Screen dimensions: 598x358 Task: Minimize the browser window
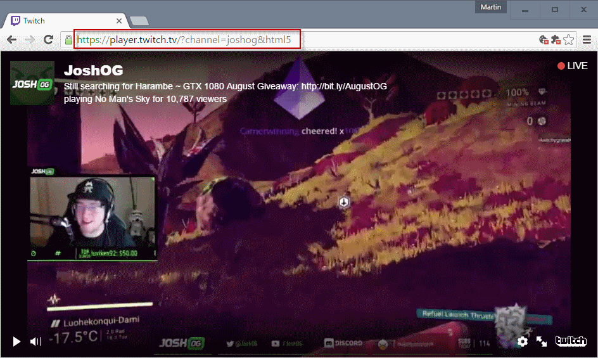(x=525, y=10)
